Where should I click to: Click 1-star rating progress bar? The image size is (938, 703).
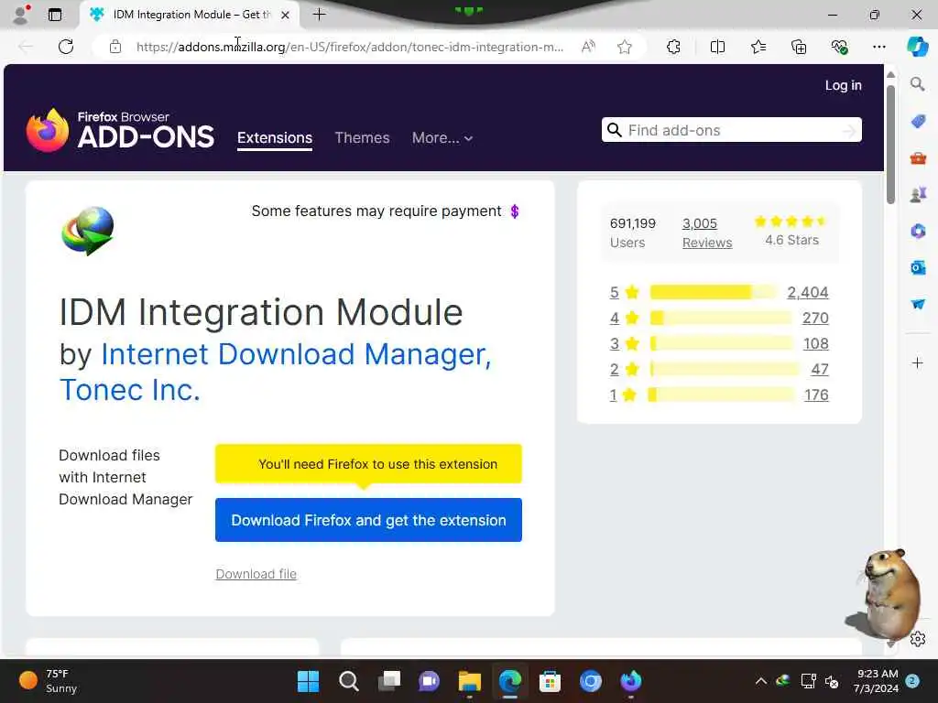[722, 395]
